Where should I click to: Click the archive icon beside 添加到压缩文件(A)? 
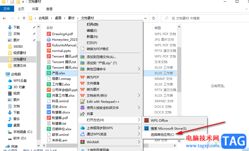click(x=82, y=57)
